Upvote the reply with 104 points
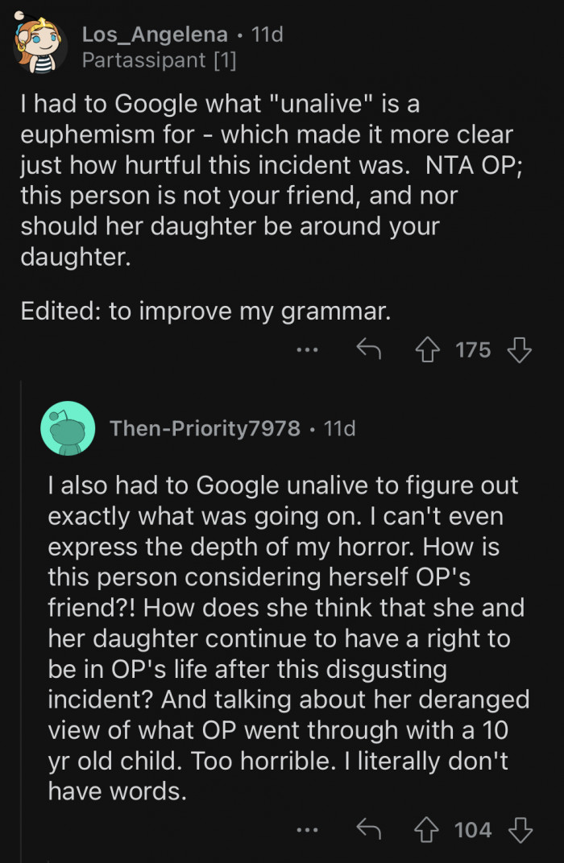 [427, 830]
